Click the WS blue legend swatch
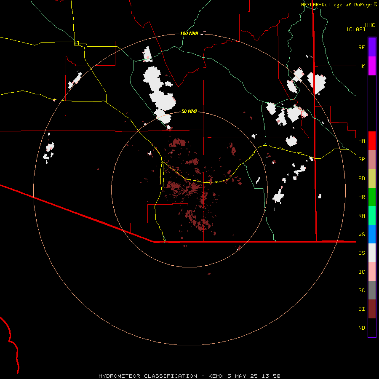Image resolution: width=379 pixels, height=379 pixels. click(372, 234)
